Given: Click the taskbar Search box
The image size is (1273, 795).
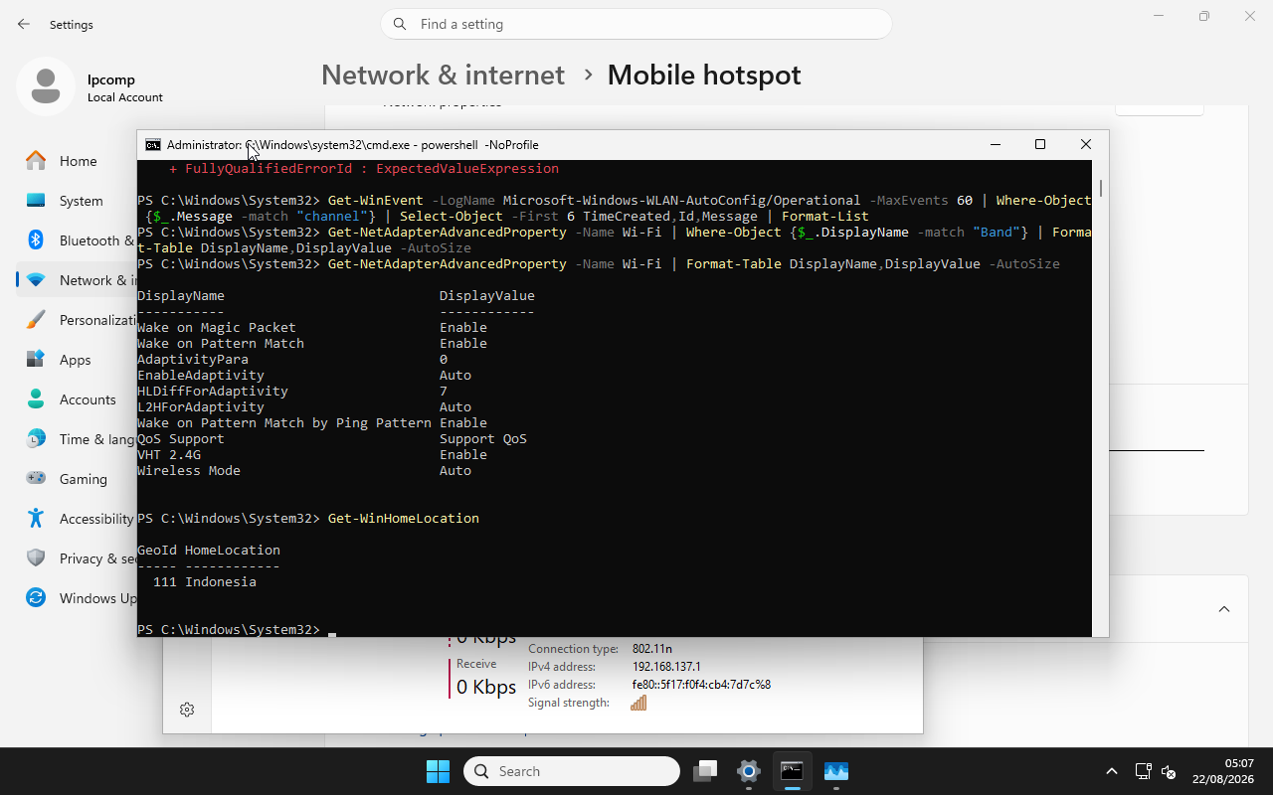Looking at the screenshot, I should (572, 771).
